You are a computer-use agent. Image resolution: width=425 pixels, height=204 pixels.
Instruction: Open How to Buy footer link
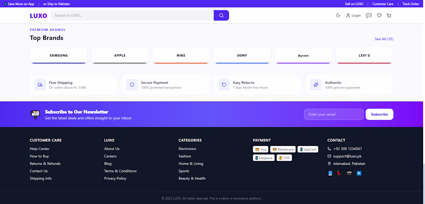tap(39, 156)
